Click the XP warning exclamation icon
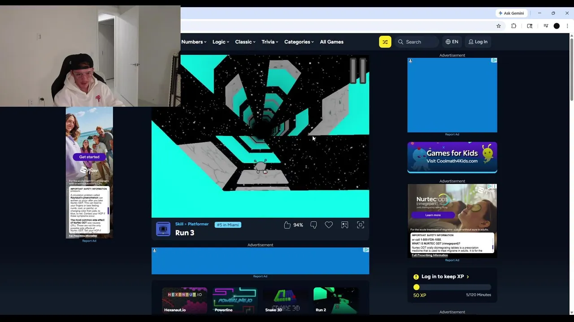The width and height of the screenshot is (574, 322). pos(416,277)
